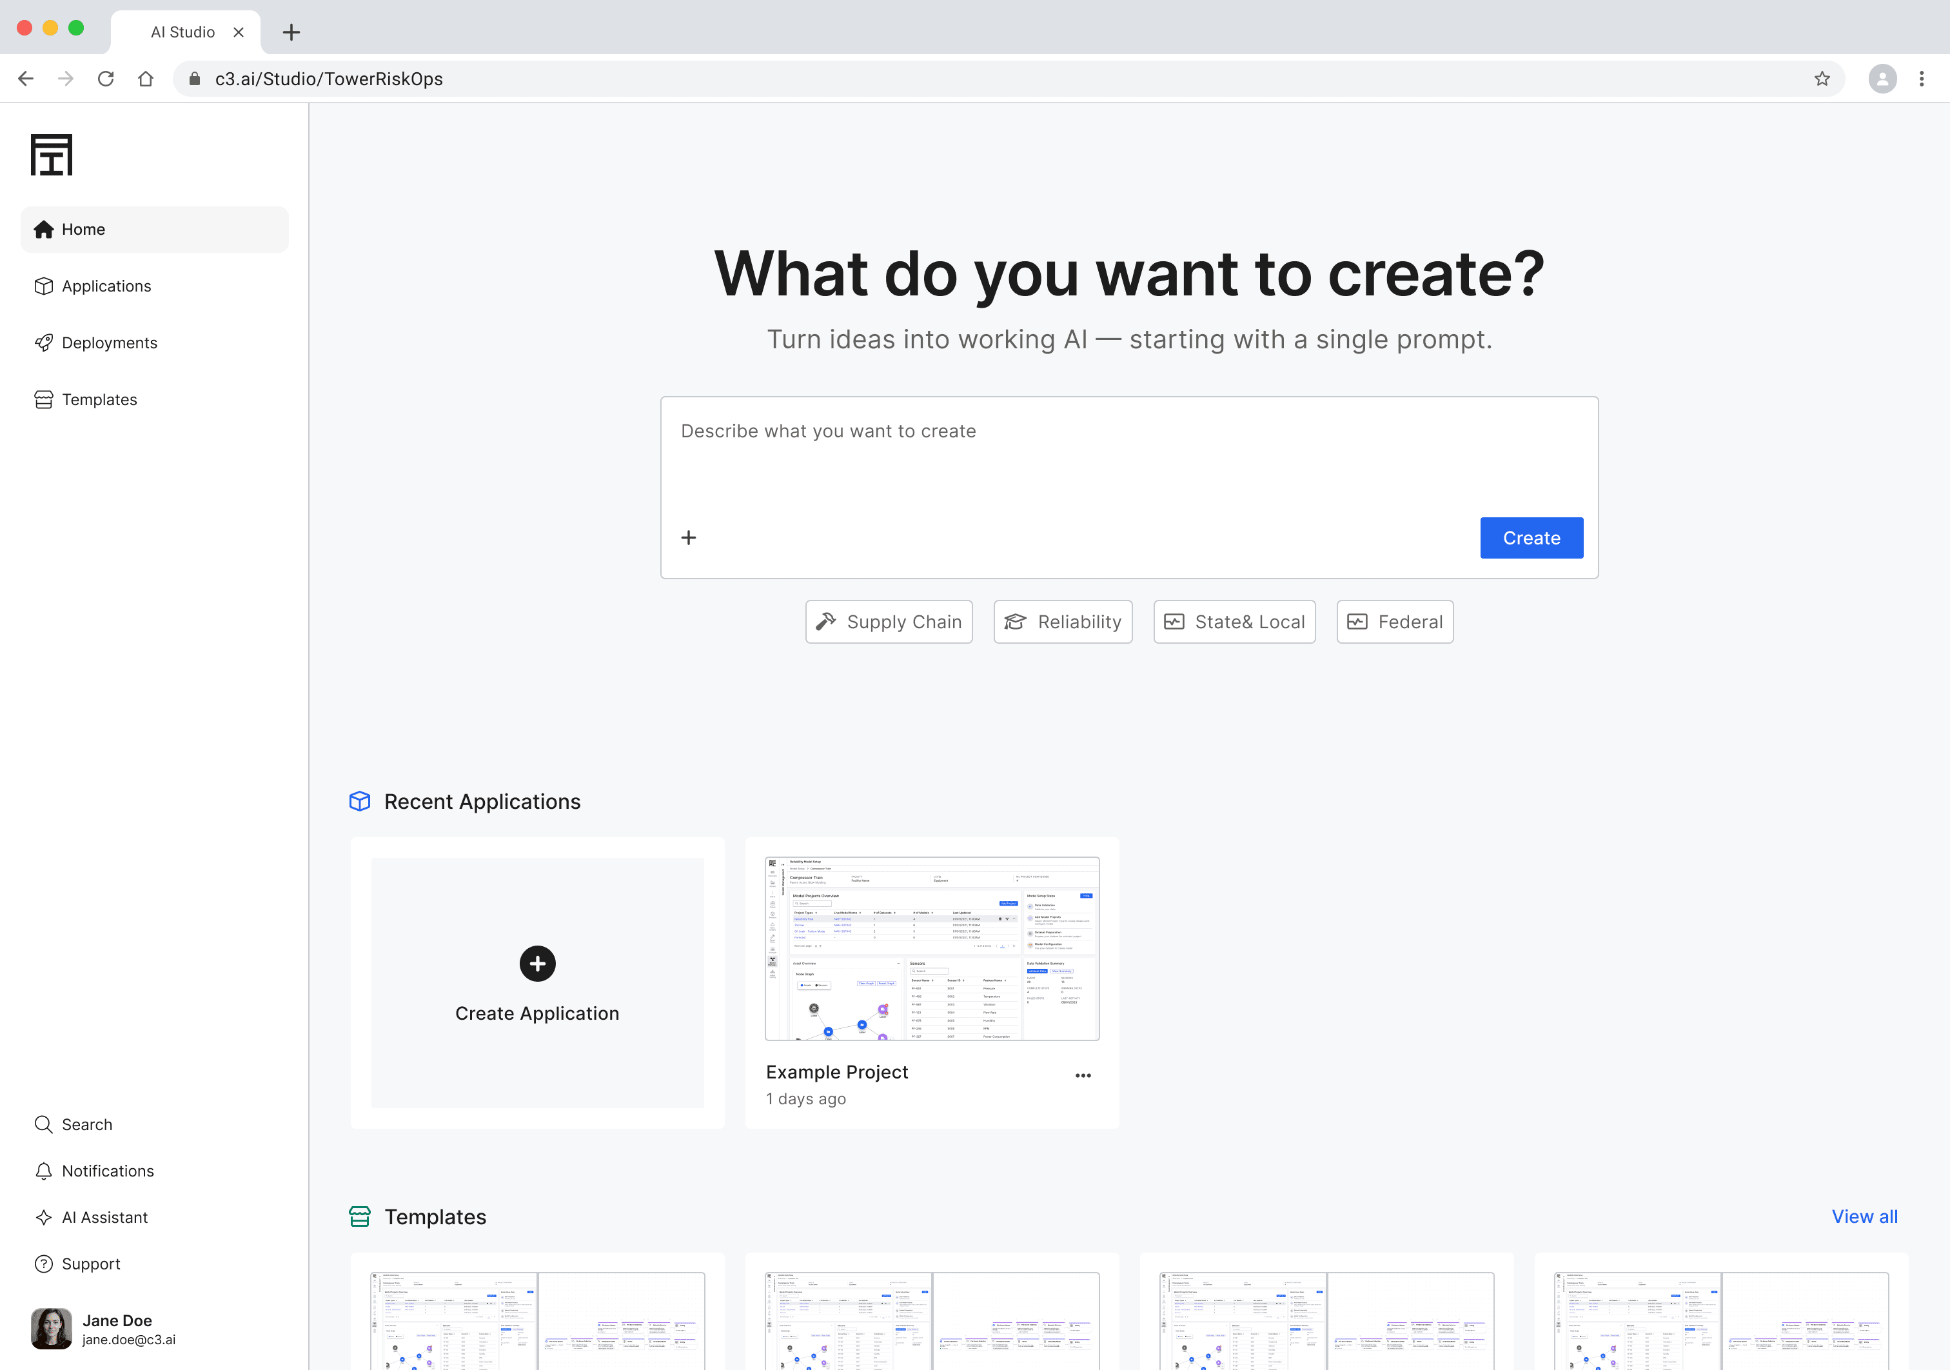
Task: Click View all to see all templates
Action: click(x=1864, y=1216)
